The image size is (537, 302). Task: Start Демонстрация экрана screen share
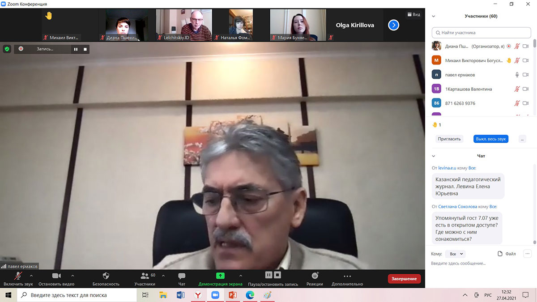coord(220,279)
